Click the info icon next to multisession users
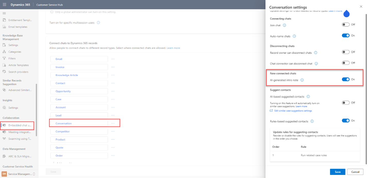The height and width of the screenshot is (178, 368). coord(98,23)
